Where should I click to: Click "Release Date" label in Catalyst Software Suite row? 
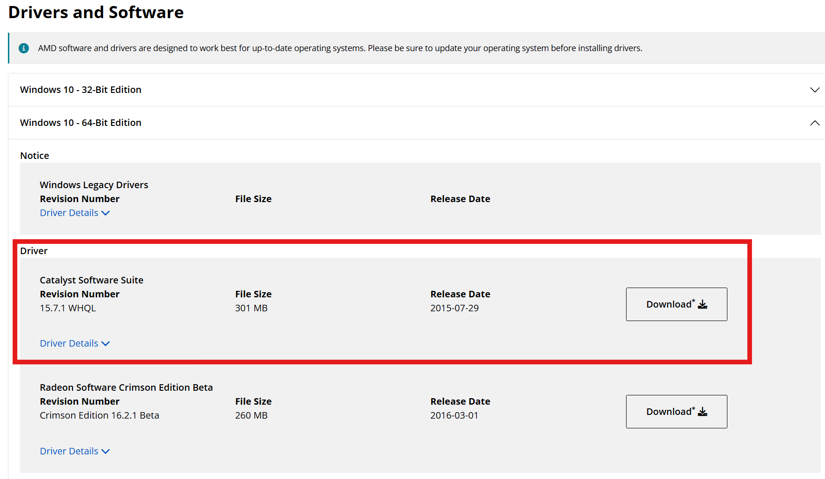pos(460,294)
